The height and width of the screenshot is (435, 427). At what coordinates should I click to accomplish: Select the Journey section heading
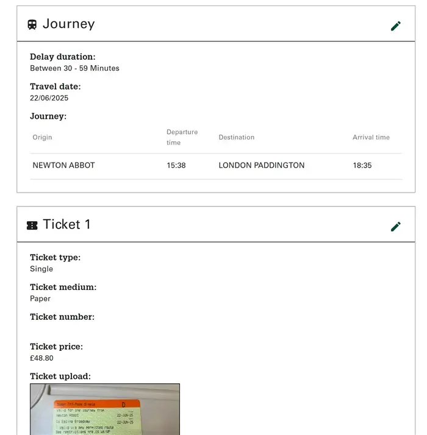pos(68,24)
